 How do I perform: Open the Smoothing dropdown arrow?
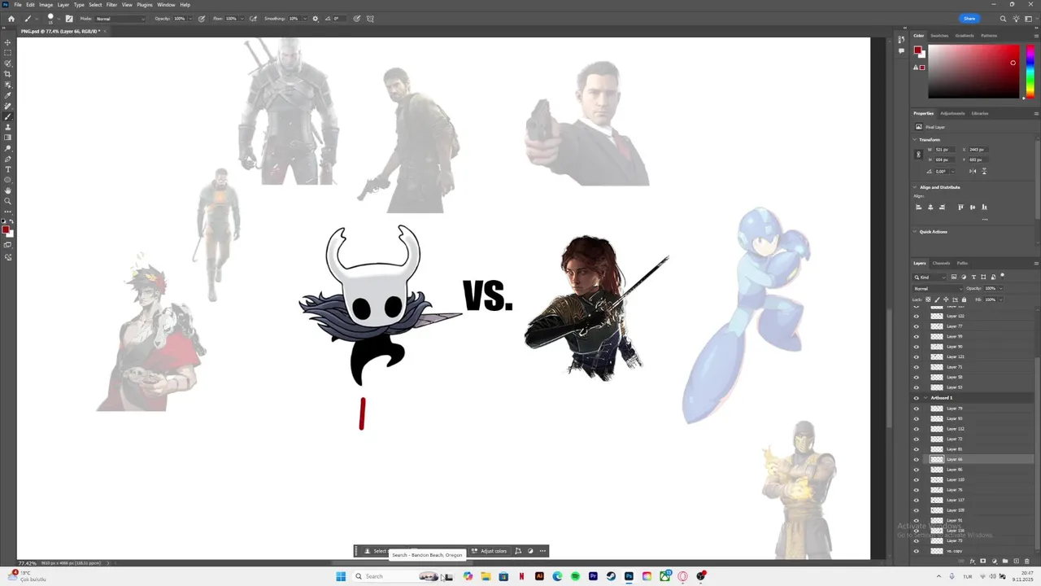[x=305, y=19]
